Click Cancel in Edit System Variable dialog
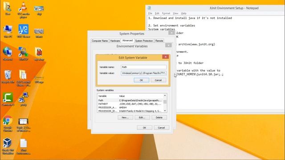The width and height of the screenshot is (285, 160). click(158, 80)
